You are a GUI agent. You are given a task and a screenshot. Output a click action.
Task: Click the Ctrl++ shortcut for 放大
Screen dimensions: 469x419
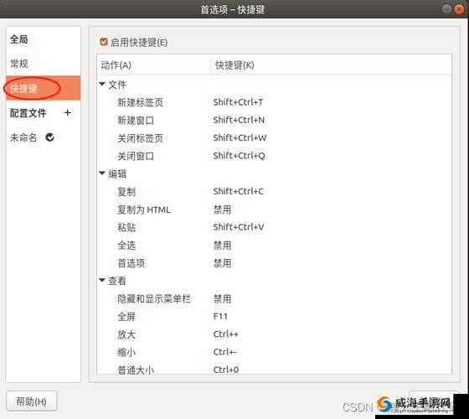pos(226,334)
